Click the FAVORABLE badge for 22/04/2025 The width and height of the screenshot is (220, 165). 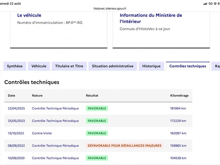tap(97, 108)
